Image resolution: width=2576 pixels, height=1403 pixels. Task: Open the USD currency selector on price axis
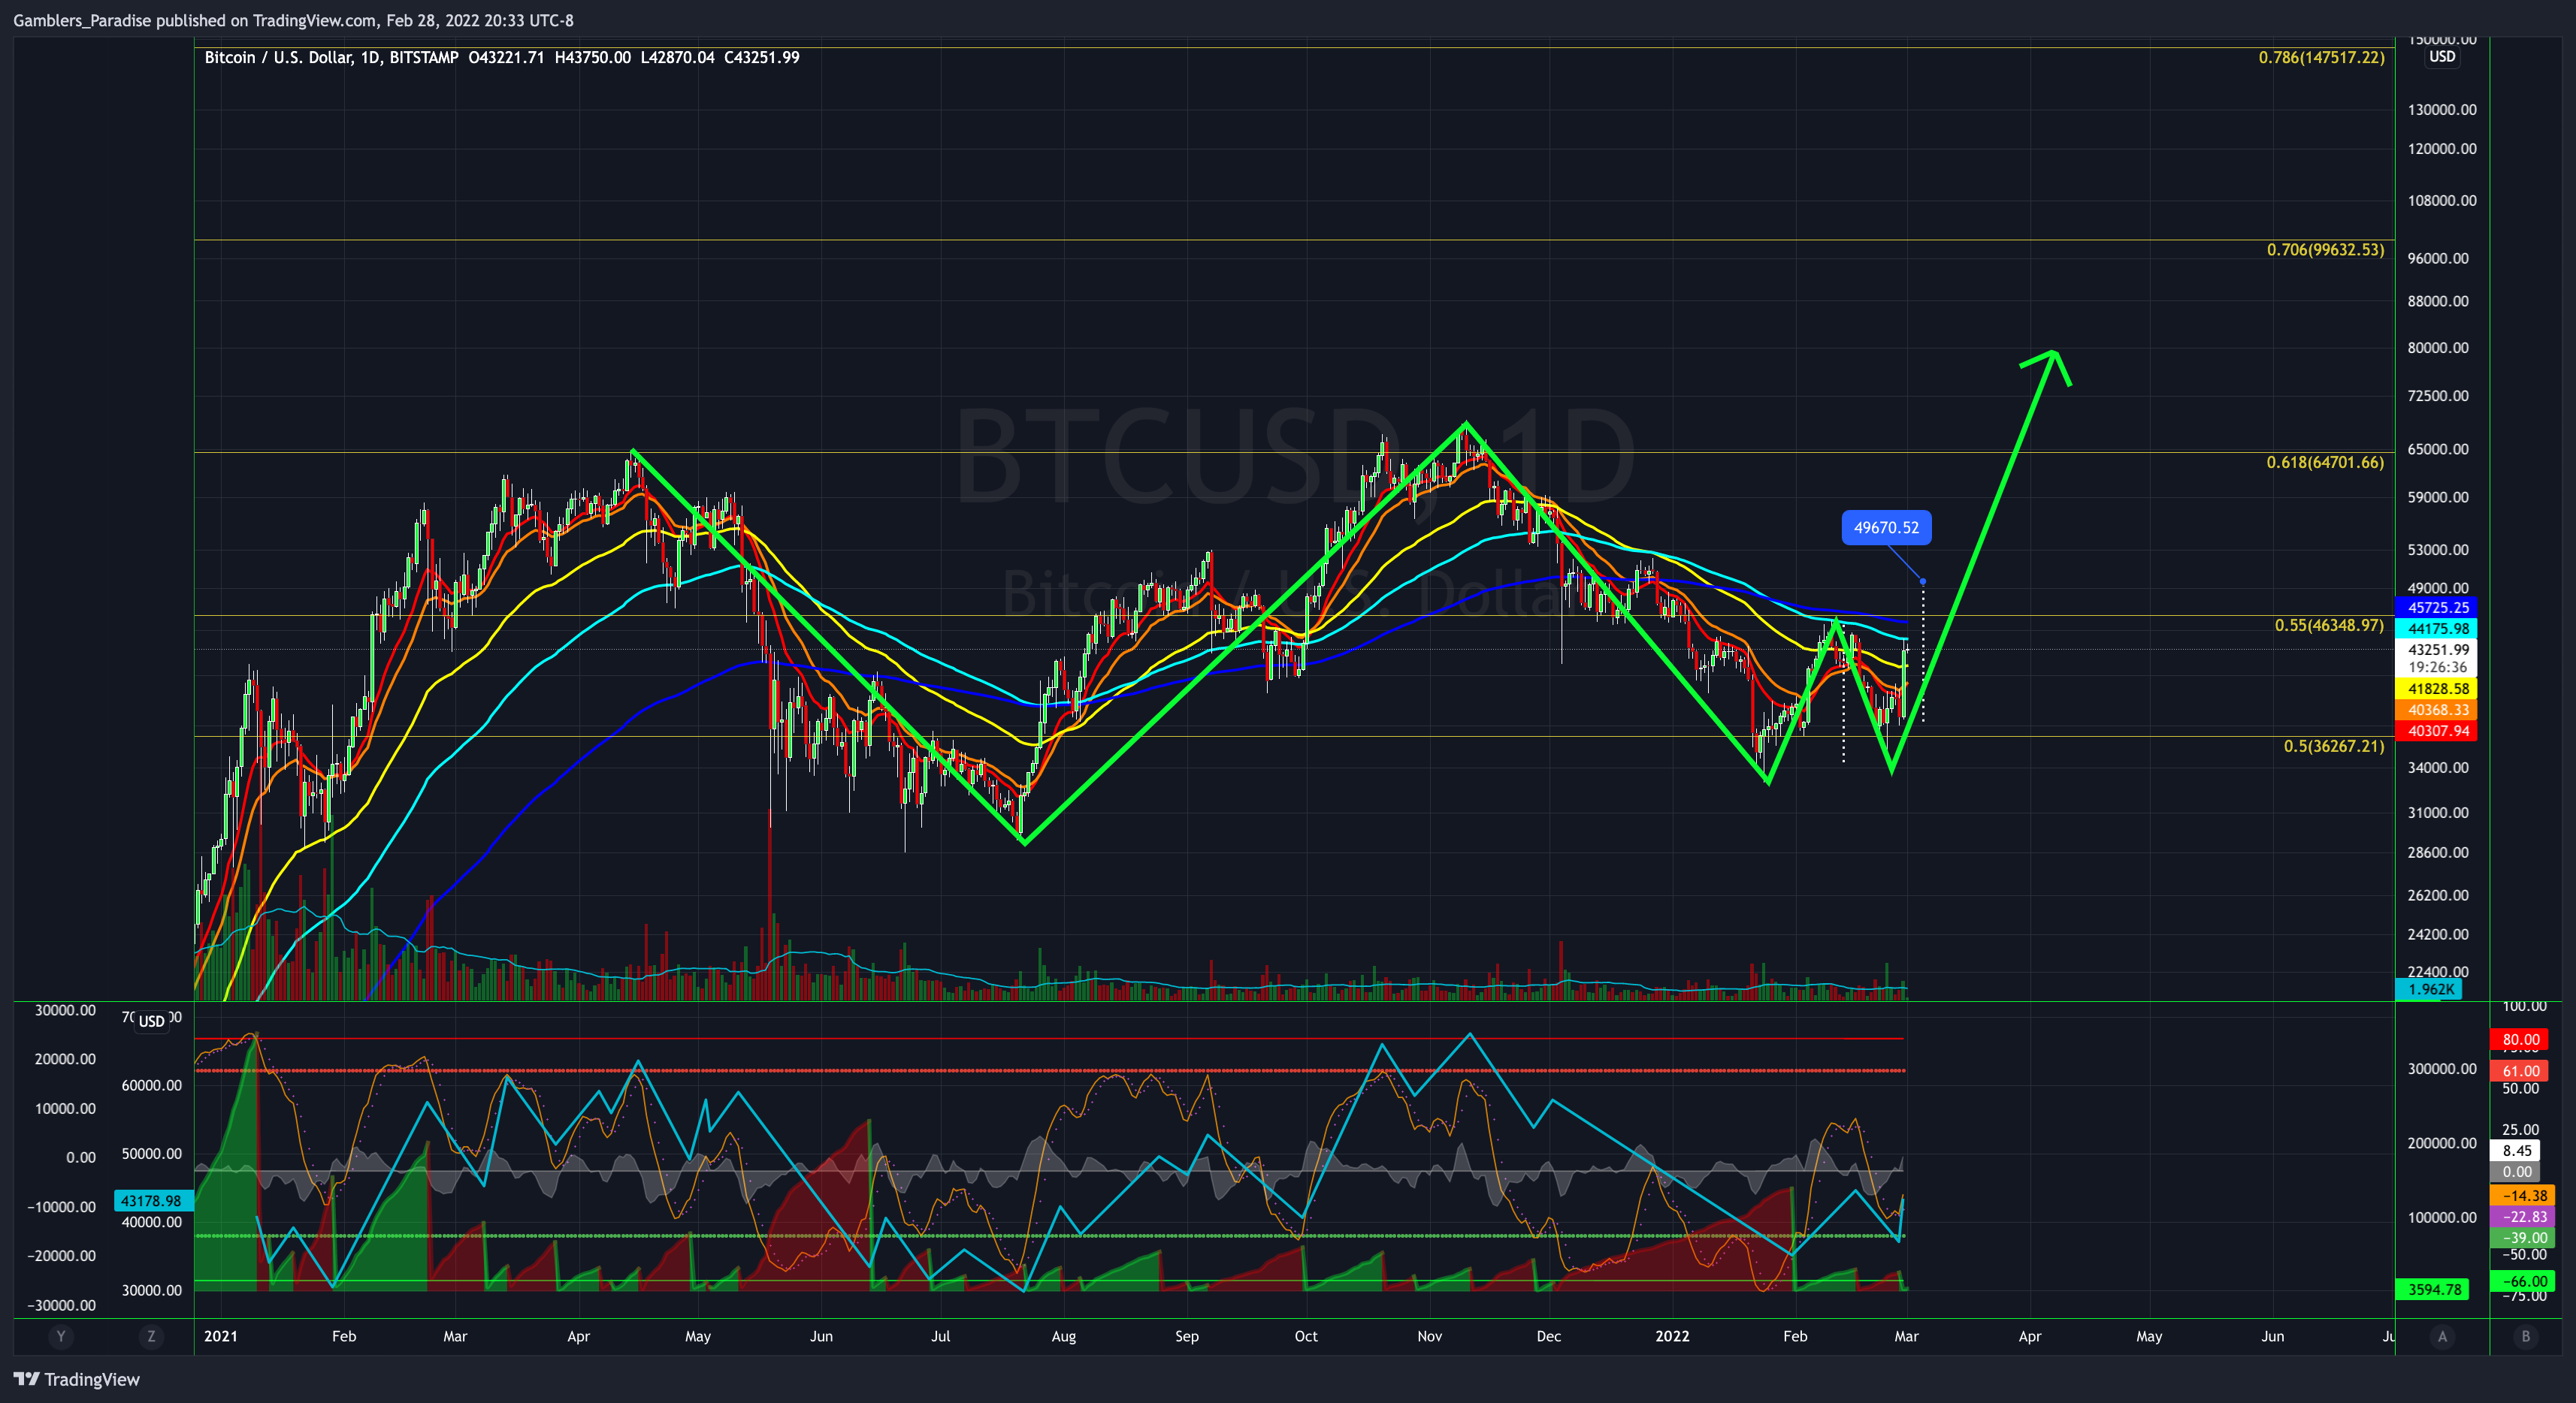tap(2442, 57)
